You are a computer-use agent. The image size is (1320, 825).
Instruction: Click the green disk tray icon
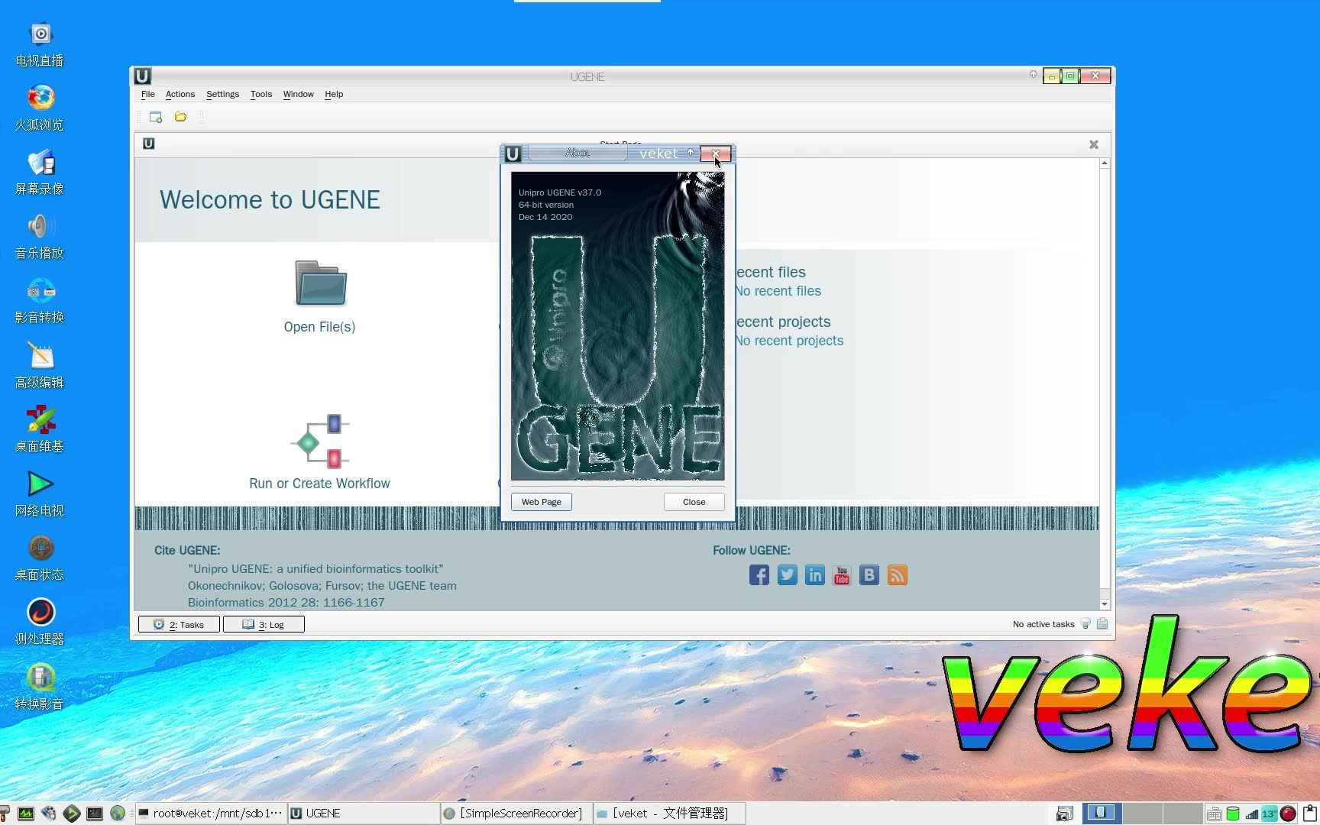pos(1232,814)
